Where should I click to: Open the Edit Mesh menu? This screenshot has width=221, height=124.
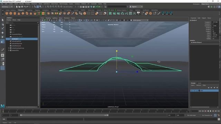pos(47,4)
